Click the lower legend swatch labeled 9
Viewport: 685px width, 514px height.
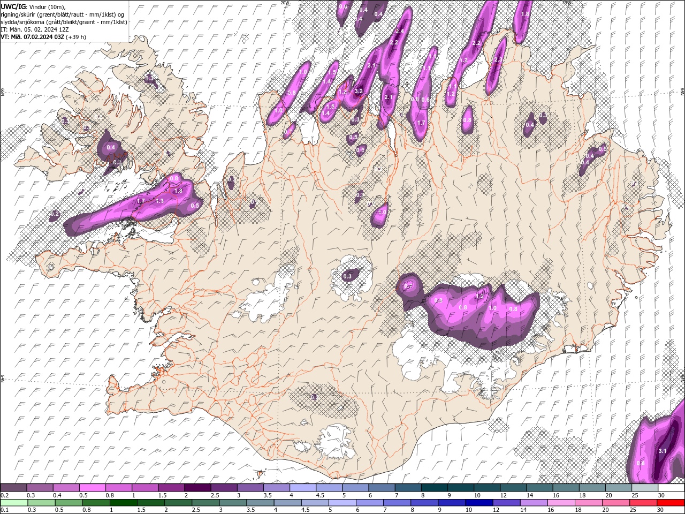coord(451,502)
